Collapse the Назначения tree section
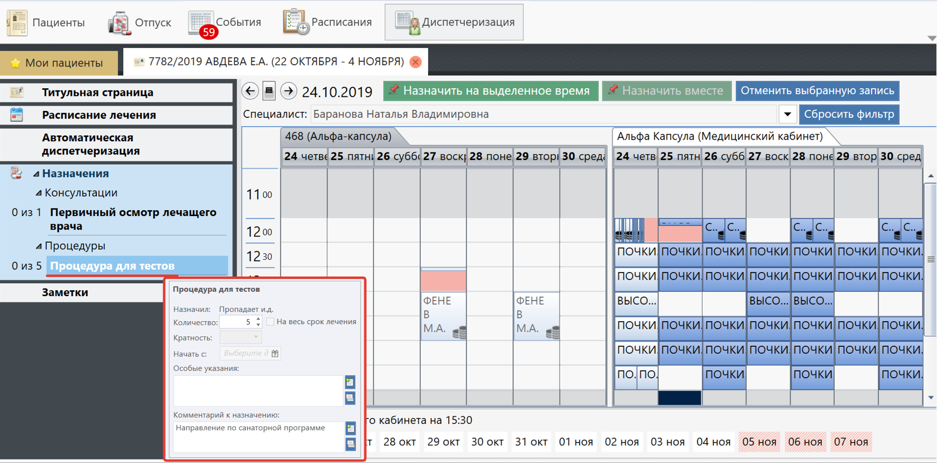937x463 pixels. (36, 174)
